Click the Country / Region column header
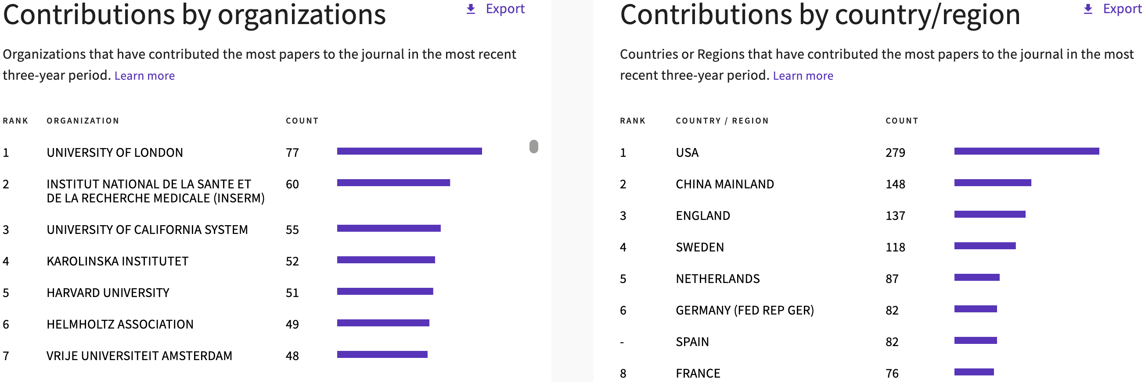The height and width of the screenshot is (382, 1145). (722, 120)
